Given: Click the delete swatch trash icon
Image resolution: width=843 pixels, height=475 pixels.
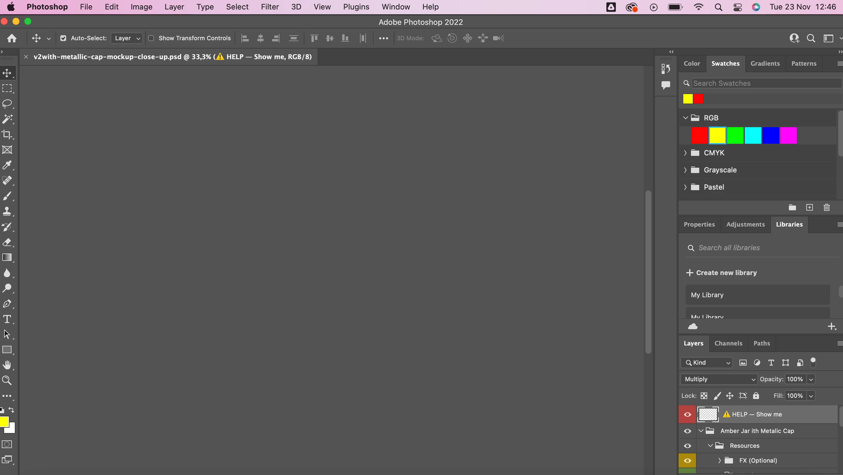Looking at the screenshot, I should tap(827, 207).
